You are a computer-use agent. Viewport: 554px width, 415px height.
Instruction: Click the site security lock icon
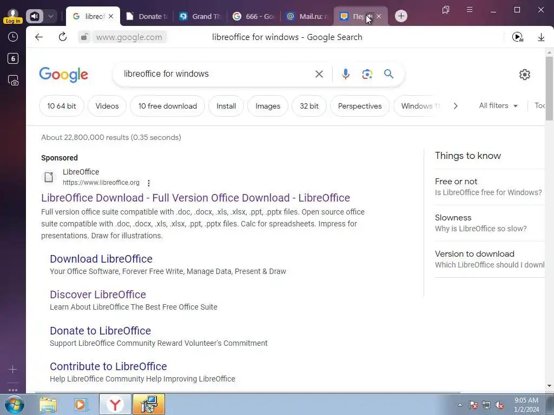click(84, 37)
